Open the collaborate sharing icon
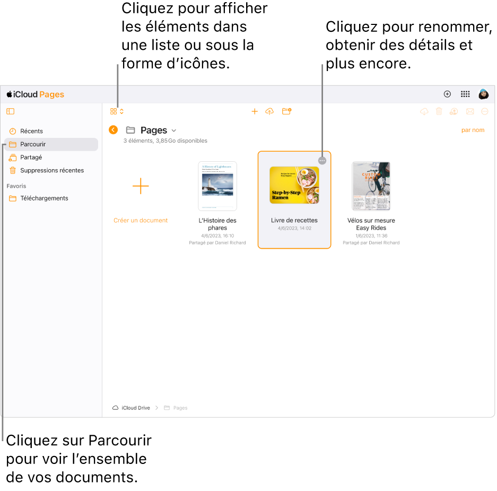497x491 pixels. point(454,111)
